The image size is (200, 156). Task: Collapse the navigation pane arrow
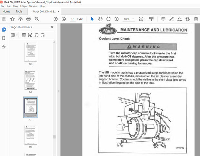click(x=59, y=91)
